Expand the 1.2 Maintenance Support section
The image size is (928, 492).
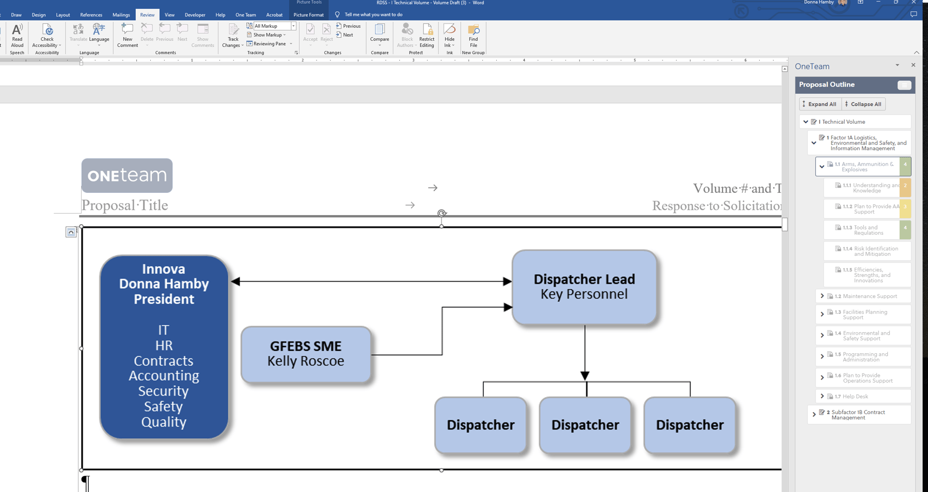coord(822,296)
